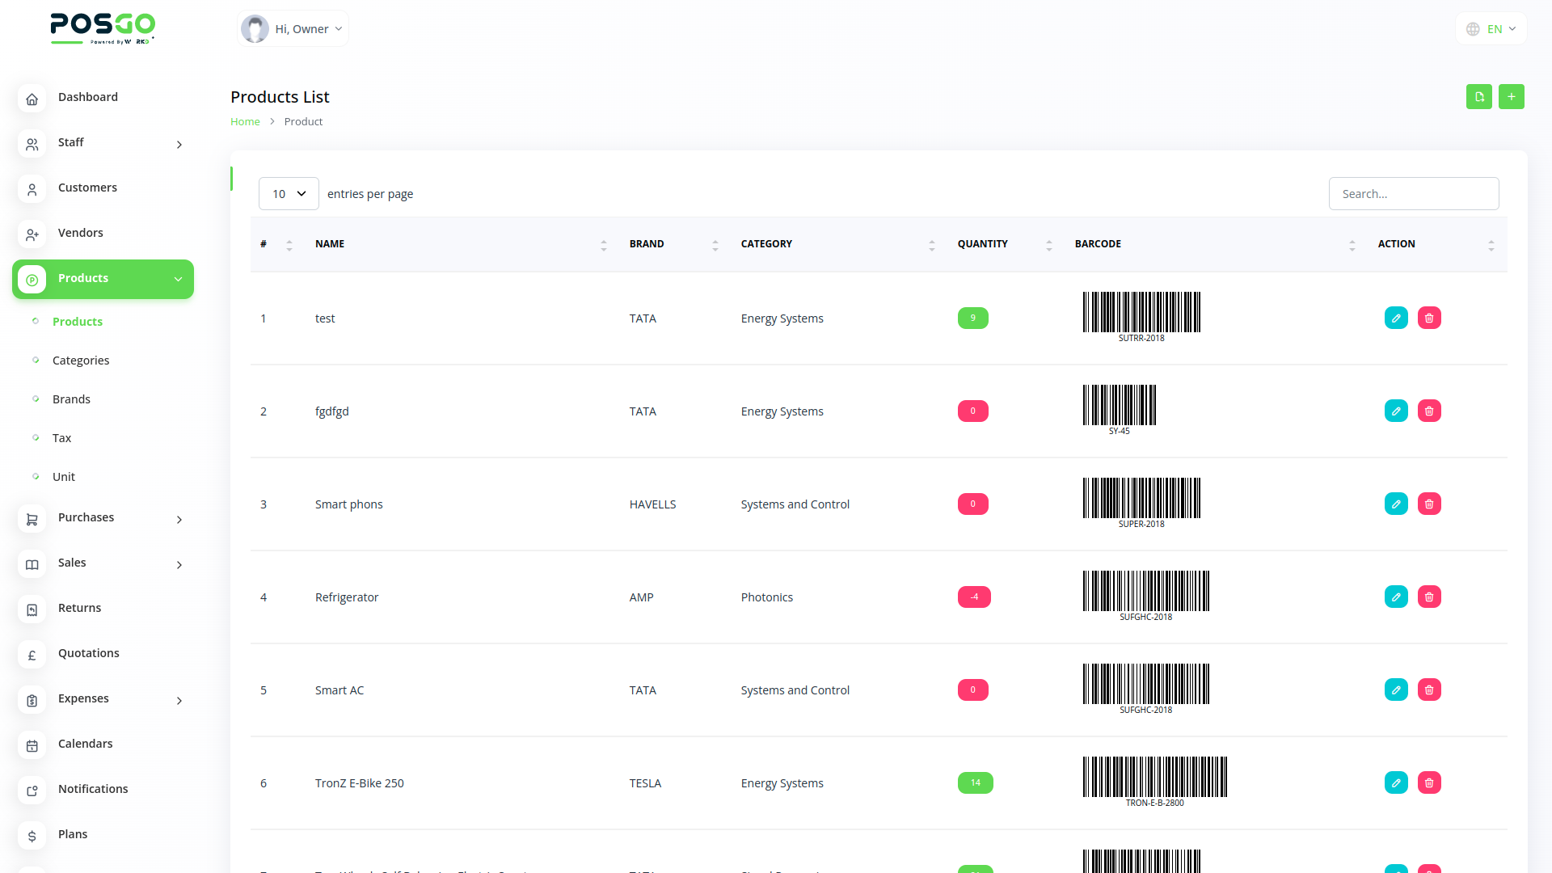1552x873 pixels.
Task: Delete the Smart AC product
Action: pyautogui.click(x=1429, y=690)
